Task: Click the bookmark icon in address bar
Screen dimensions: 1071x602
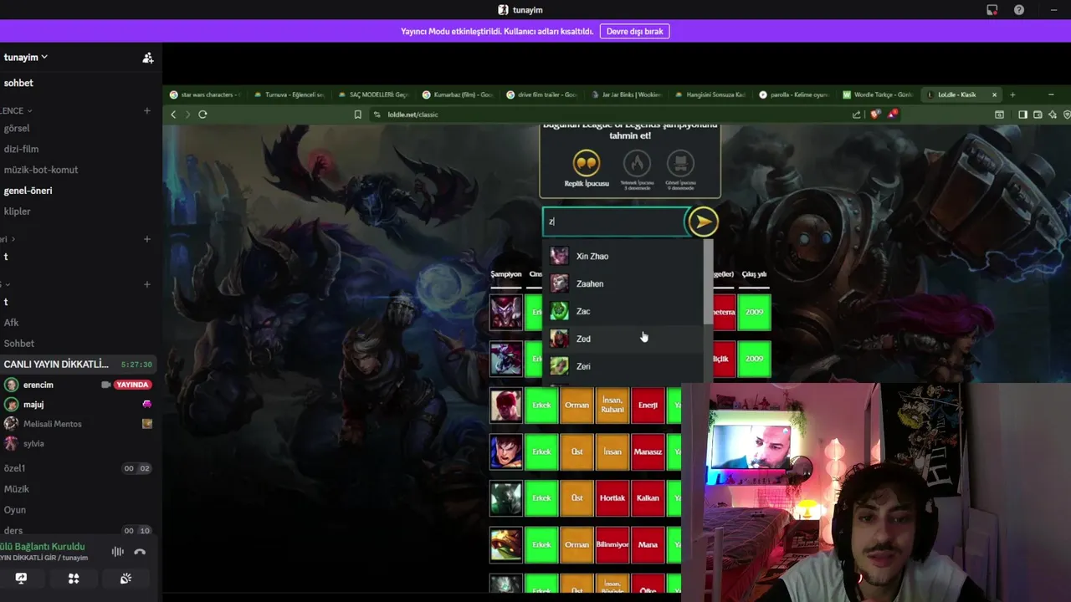Action: (357, 115)
